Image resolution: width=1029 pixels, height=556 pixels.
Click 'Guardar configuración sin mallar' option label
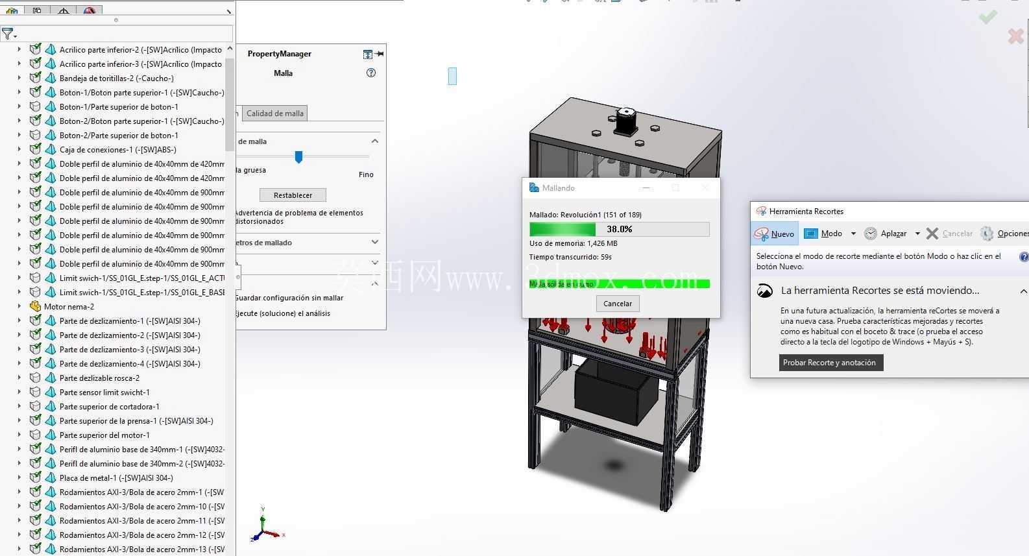pyautogui.click(x=289, y=298)
